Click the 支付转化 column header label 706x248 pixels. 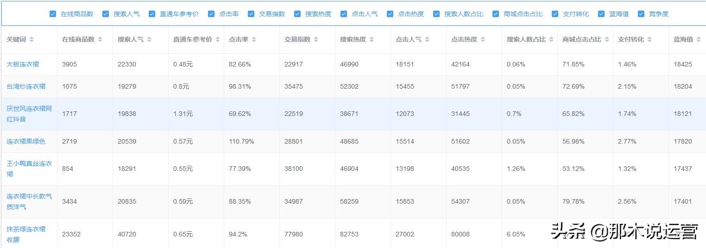(631, 39)
